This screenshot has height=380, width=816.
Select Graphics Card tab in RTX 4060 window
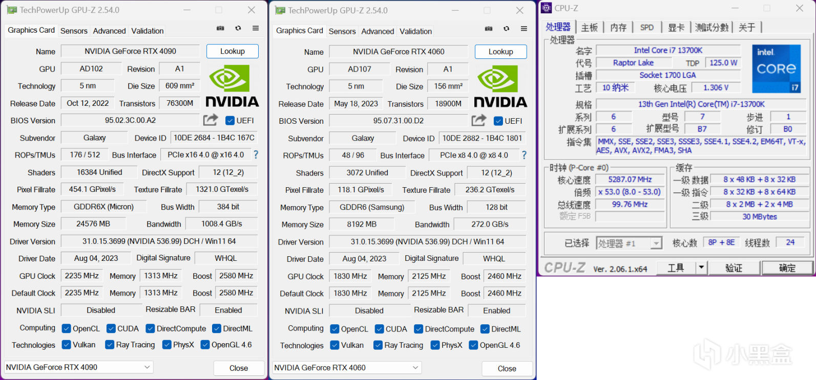point(300,31)
